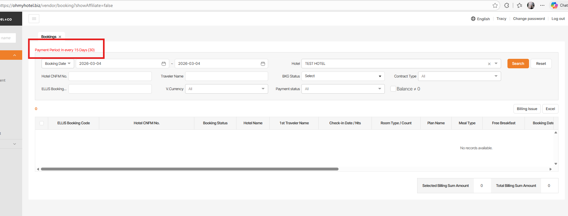Click Room Type / Count column header
This screenshot has height=216, width=568.
396,123
